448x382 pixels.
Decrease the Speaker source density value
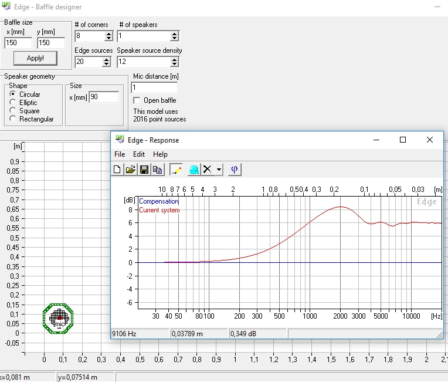click(174, 65)
